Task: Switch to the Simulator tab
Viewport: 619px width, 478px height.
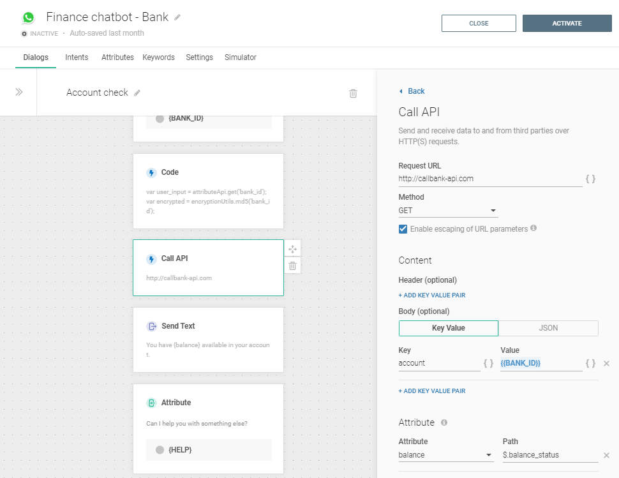Action: coord(240,57)
